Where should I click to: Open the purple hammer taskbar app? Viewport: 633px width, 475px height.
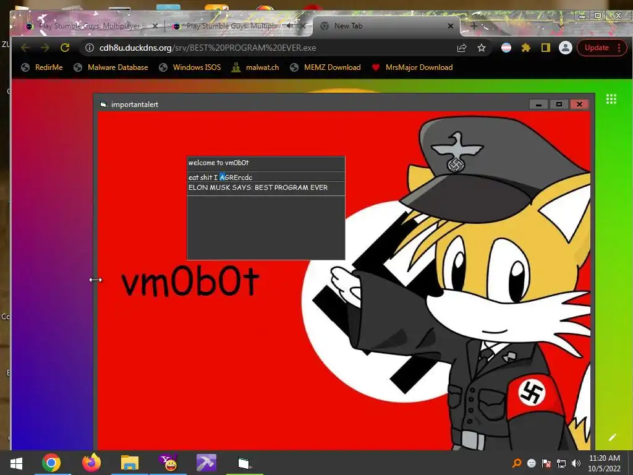click(x=206, y=463)
